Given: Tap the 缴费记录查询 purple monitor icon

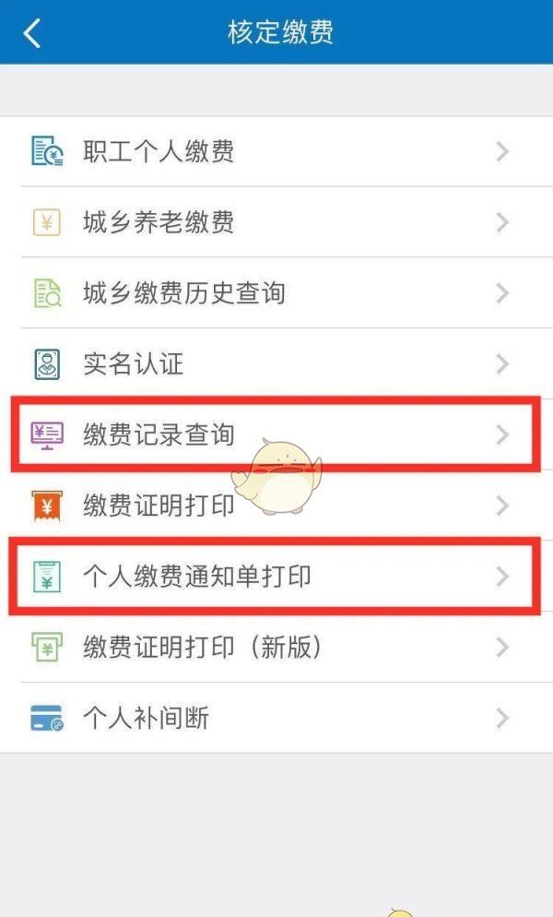Looking at the screenshot, I should click(47, 435).
